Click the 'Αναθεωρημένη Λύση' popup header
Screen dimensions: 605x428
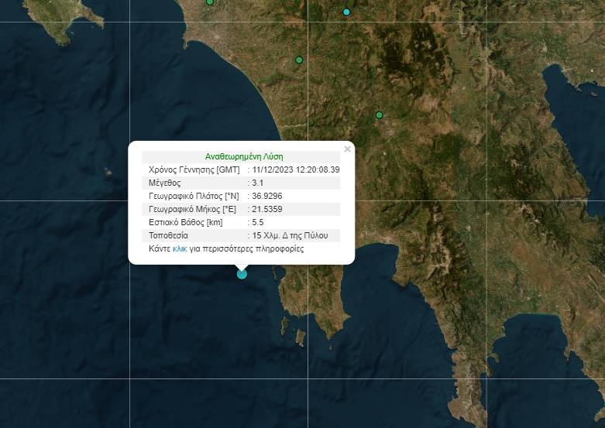pyautogui.click(x=243, y=156)
